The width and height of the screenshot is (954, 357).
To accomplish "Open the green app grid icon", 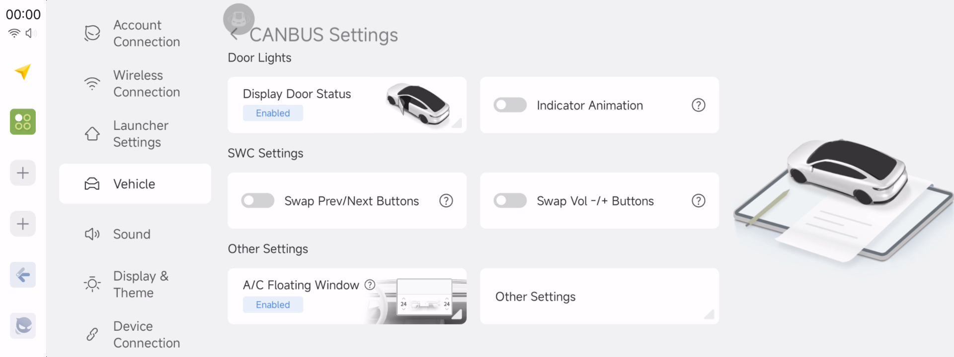I will pos(23,122).
